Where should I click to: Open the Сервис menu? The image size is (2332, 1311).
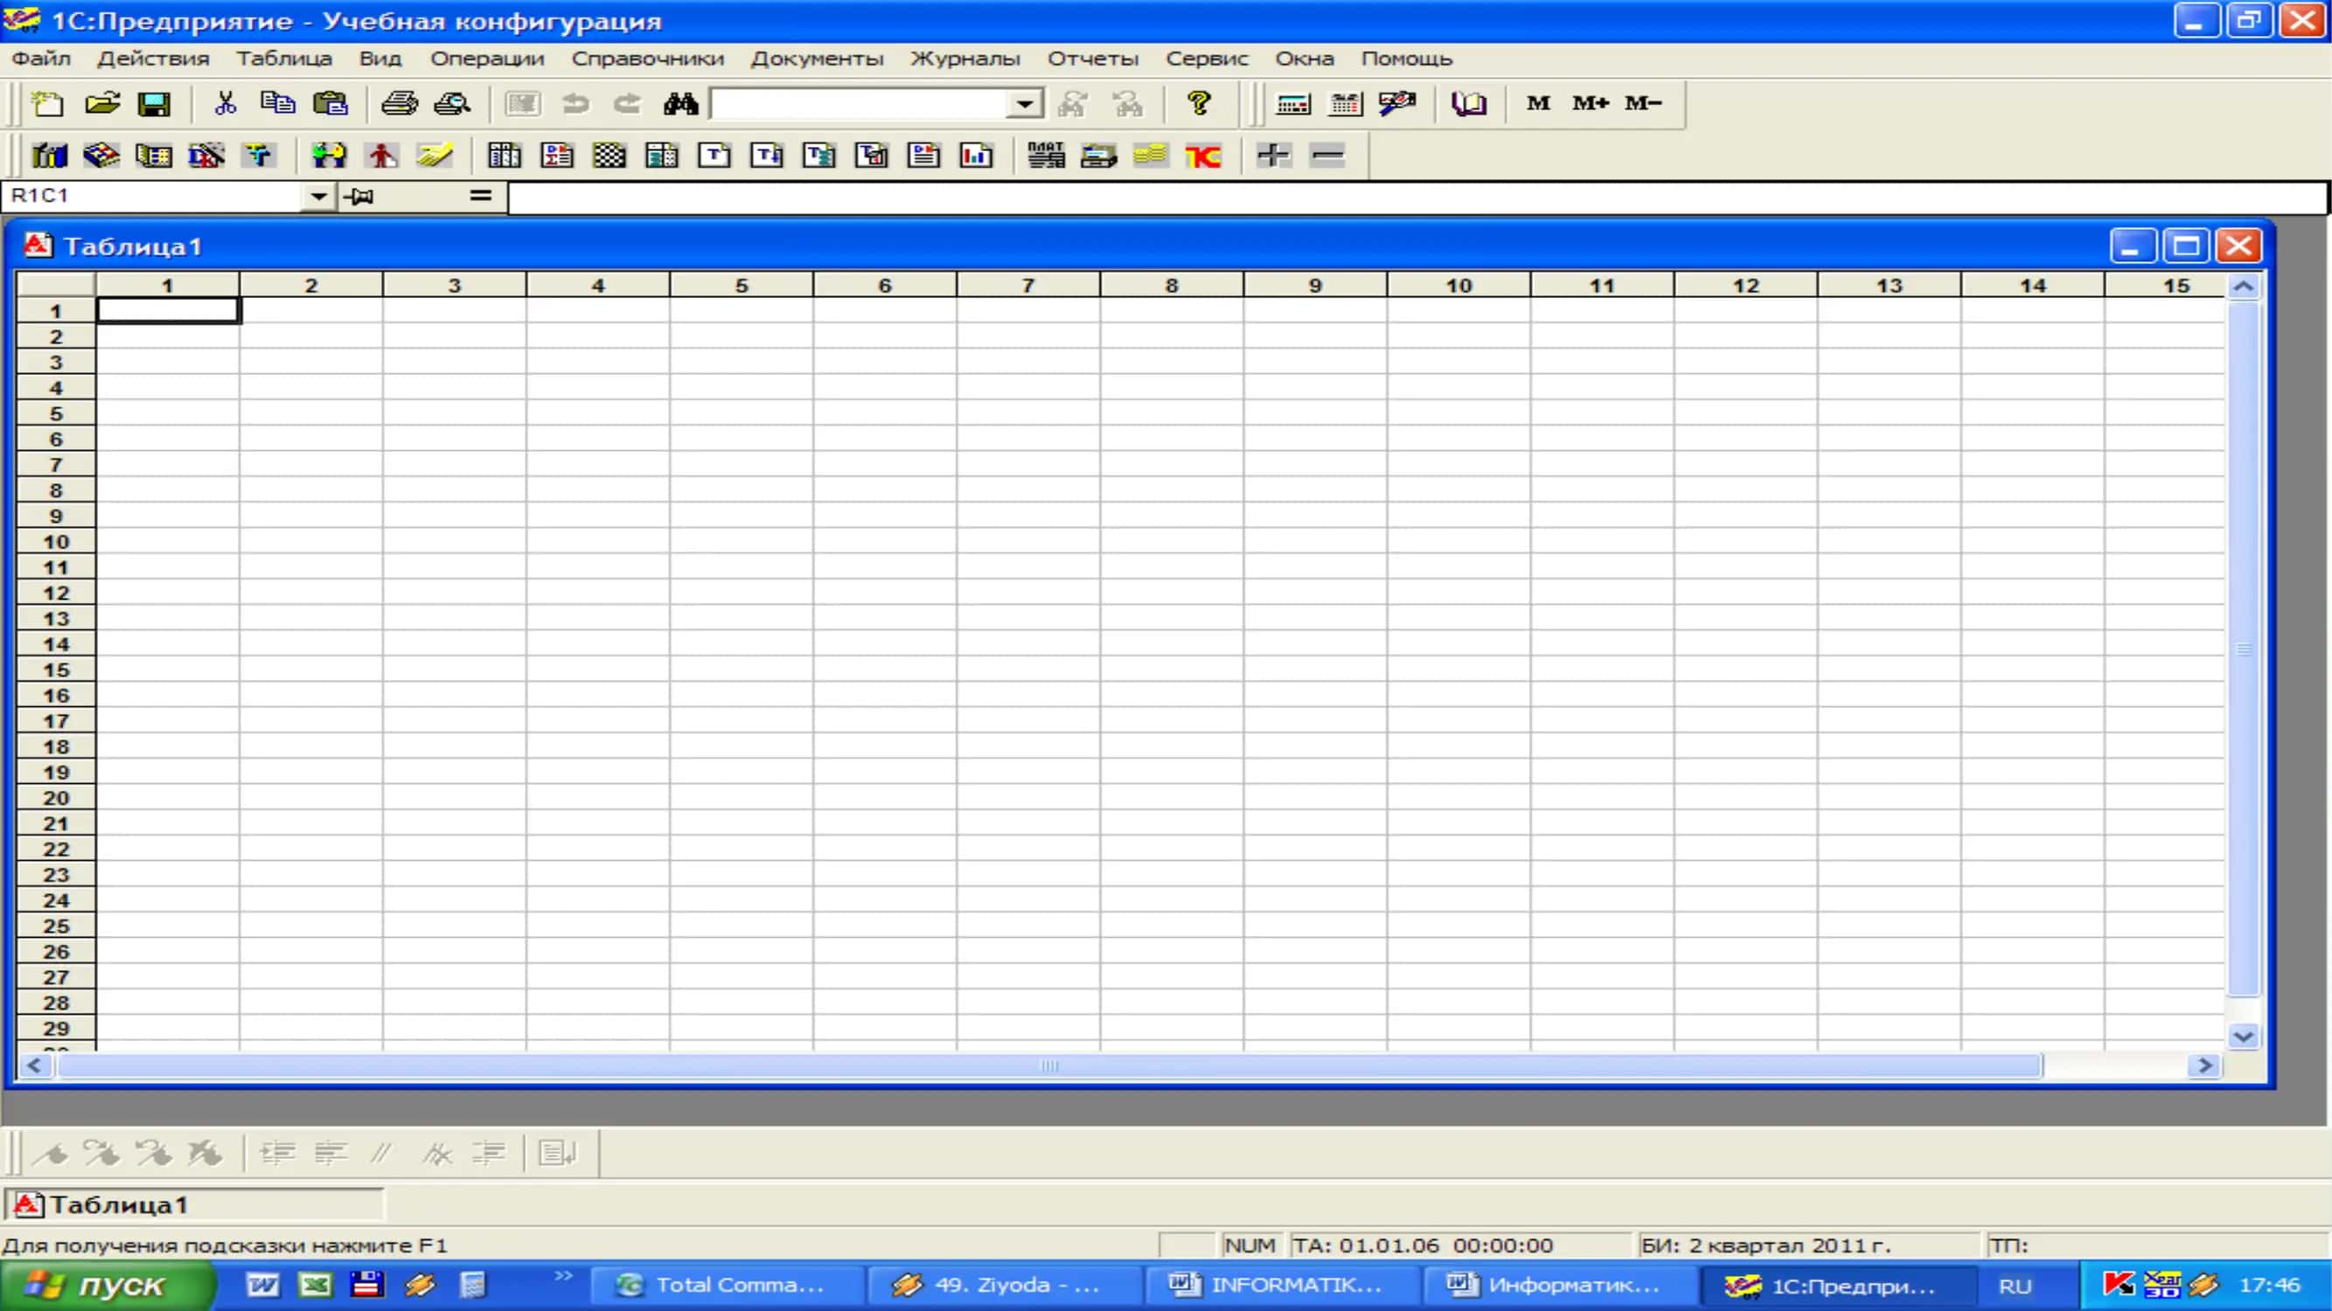pyautogui.click(x=1207, y=59)
